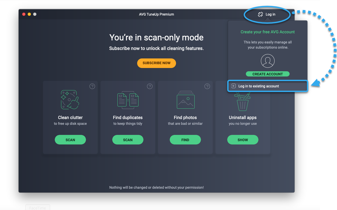Click the Log in spinner icon

tap(260, 14)
